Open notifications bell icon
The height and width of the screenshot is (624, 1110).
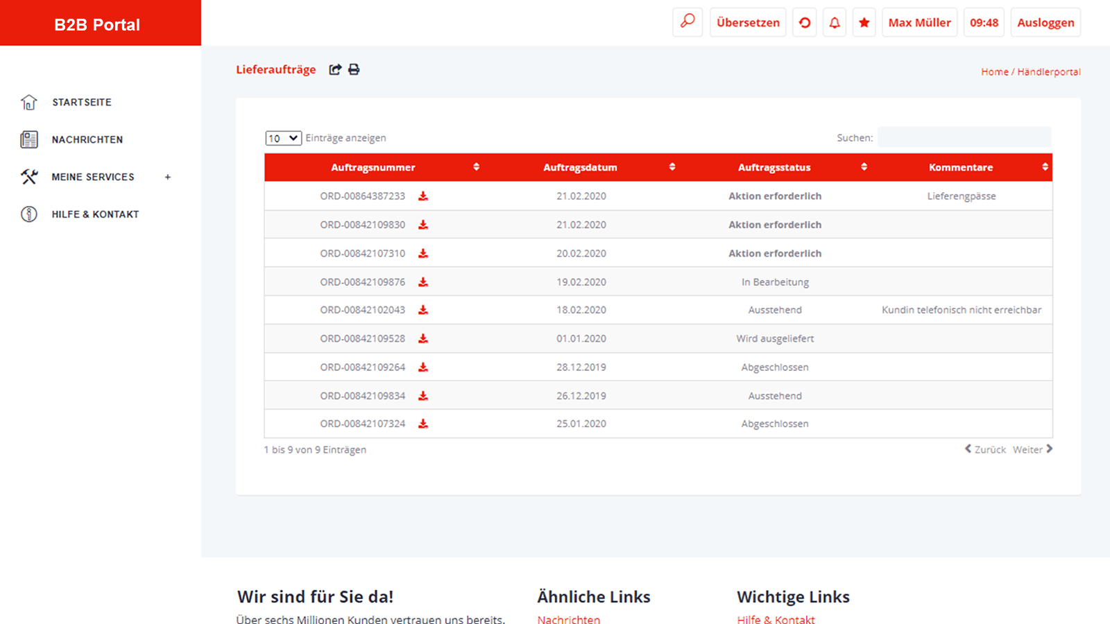(x=835, y=23)
